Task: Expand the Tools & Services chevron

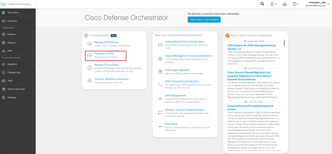Action: tap(32, 89)
